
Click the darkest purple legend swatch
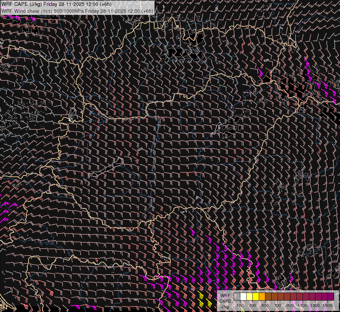tap(331, 296)
